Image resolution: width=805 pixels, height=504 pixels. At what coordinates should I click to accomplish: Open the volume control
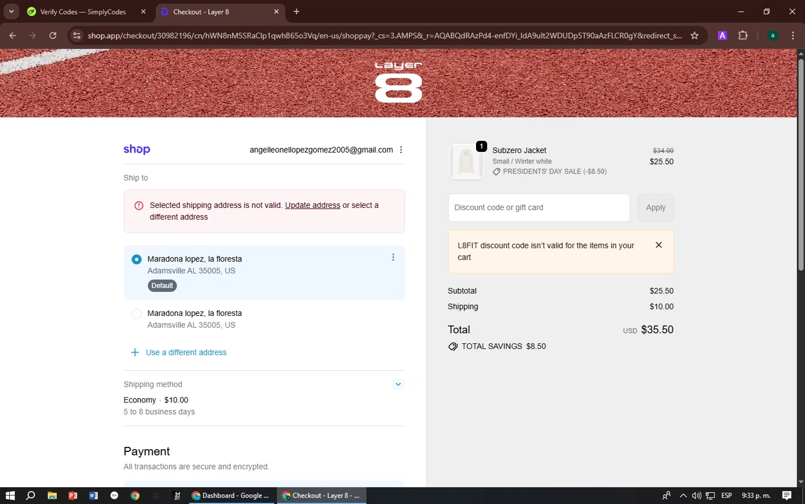tap(696, 495)
